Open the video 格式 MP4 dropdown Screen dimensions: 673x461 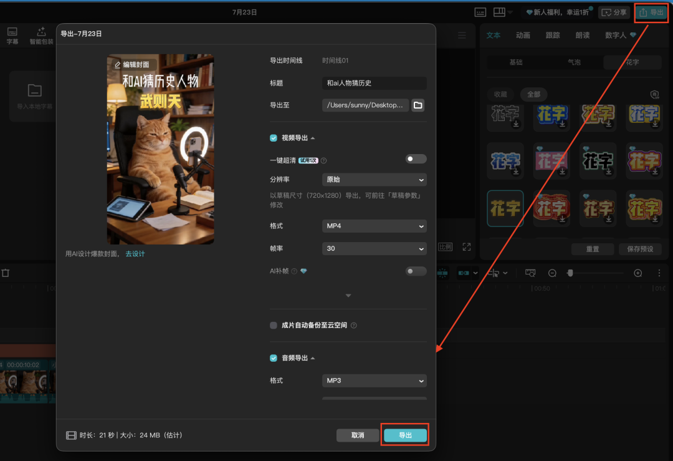(x=375, y=226)
